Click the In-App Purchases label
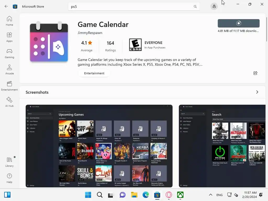Viewport: 268px width, 201px height. (x=155, y=48)
